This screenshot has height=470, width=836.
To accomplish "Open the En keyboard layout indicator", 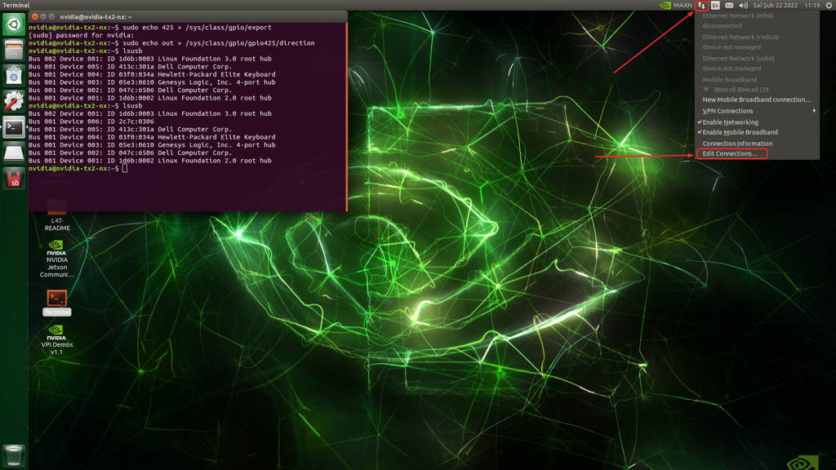I will [715, 6].
